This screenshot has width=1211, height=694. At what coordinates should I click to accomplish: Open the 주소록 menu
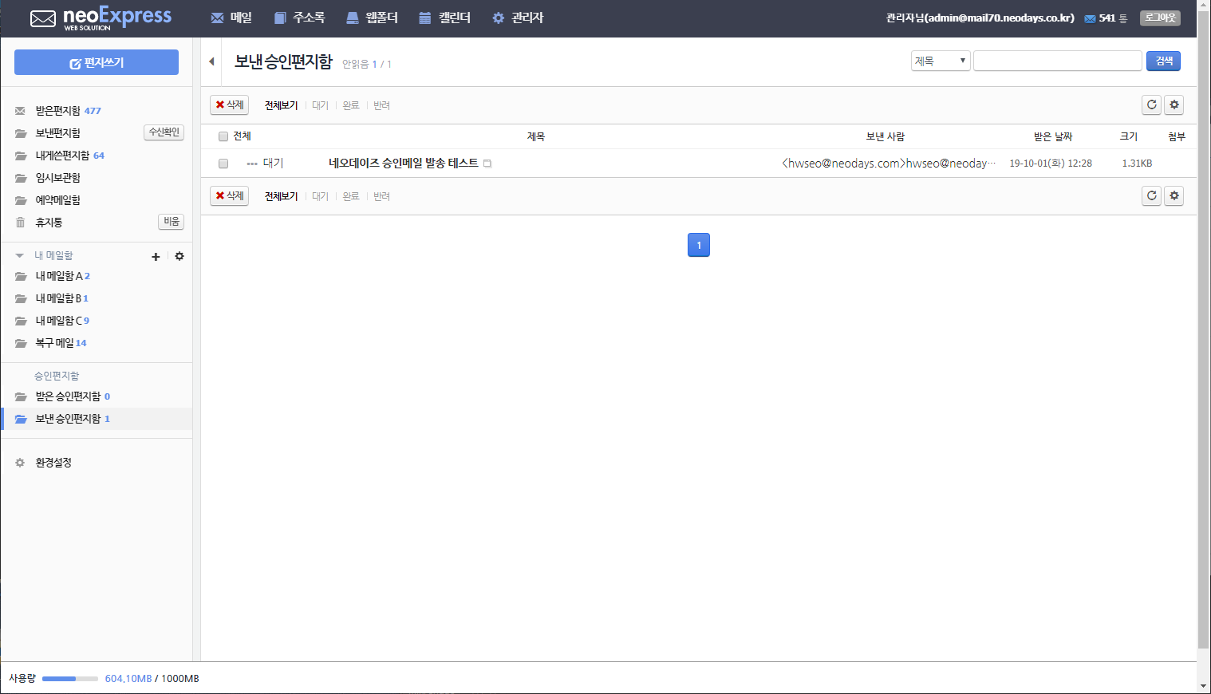[300, 18]
